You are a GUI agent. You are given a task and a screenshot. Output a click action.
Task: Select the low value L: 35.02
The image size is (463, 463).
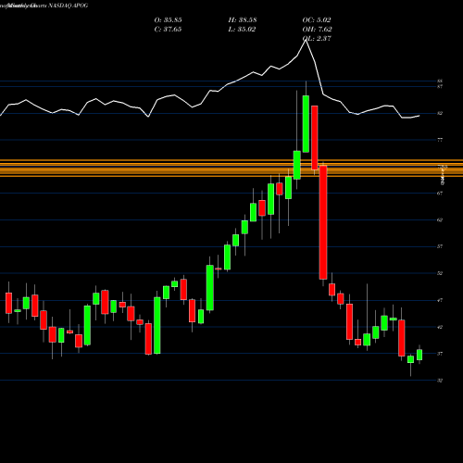[x=242, y=30]
